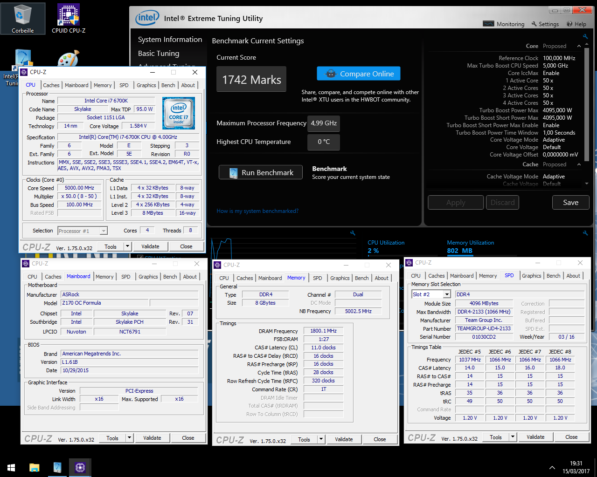Open the Processor #1 selection dropdown
Image resolution: width=597 pixels, height=477 pixels.
(104, 231)
